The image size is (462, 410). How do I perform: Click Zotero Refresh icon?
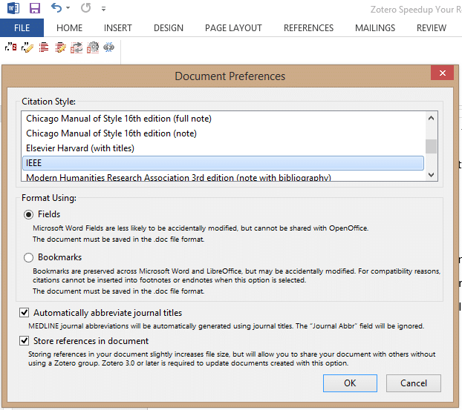tap(77, 47)
